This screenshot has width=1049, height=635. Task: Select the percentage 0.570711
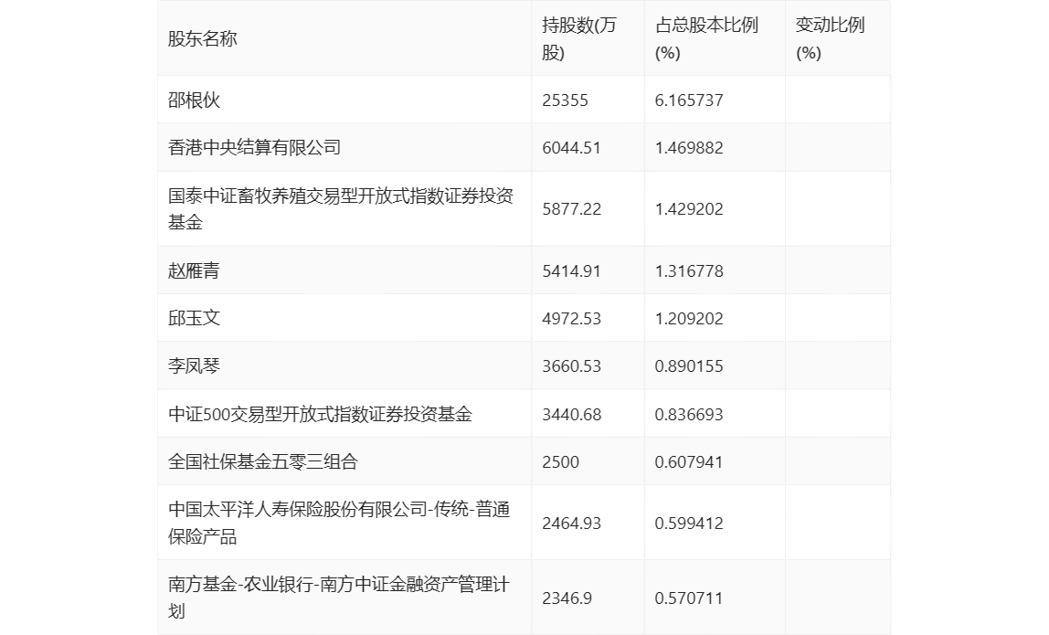689,598
